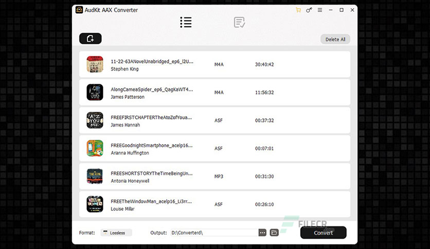430x249 pixels.
Task: Click ASF format in Arianna Huffington row
Action: [218, 148]
